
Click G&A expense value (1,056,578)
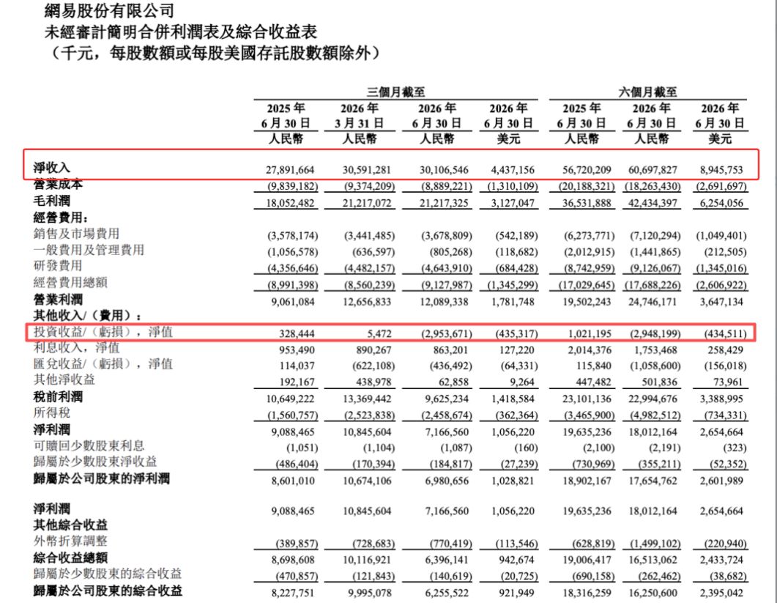pos(292,252)
